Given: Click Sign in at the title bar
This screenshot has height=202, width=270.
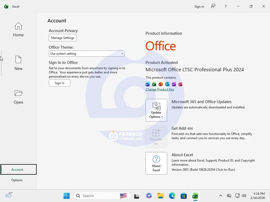Looking at the screenshot, I should click(199, 7).
